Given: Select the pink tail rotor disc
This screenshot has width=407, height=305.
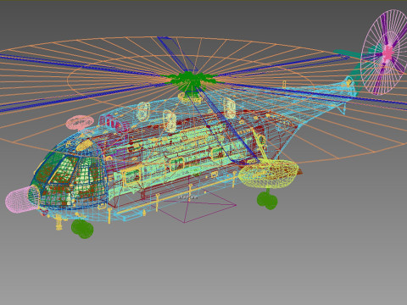Looking at the screenshot, I should click(x=386, y=52).
